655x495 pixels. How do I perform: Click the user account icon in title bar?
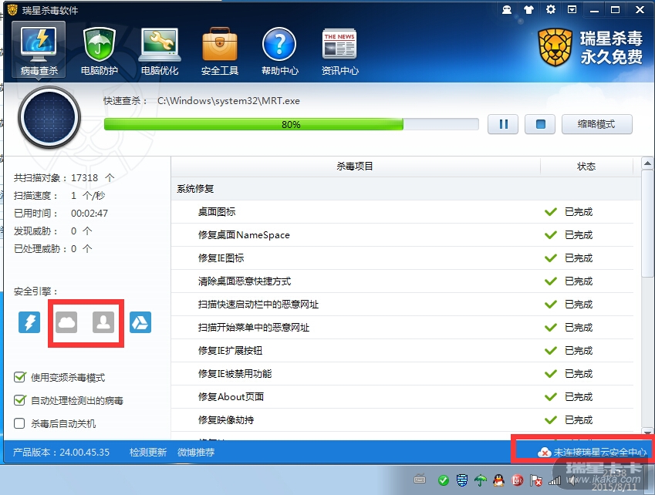pos(507,9)
